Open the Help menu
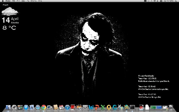 click(40, 1)
